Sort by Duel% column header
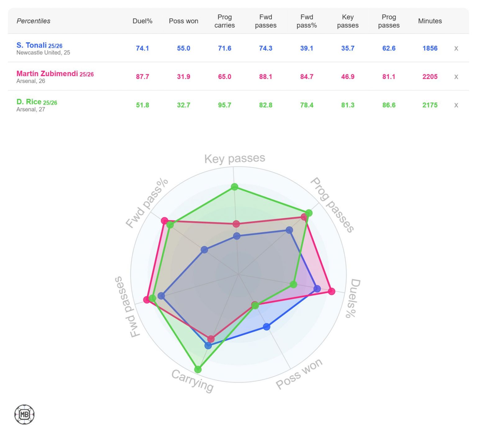 coord(142,21)
